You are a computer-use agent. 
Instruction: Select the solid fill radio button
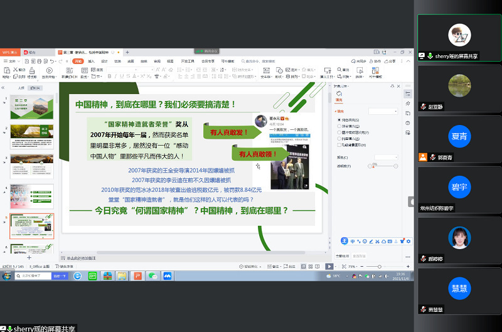click(339, 119)
